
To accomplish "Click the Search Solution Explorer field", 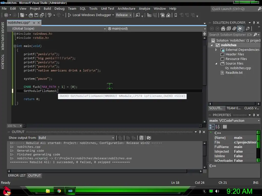I will pyautogui.click(x=231, y=34).
